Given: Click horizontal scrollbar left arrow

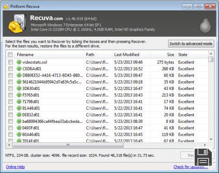Looking at the screenshot, I should tap(9, 145).
